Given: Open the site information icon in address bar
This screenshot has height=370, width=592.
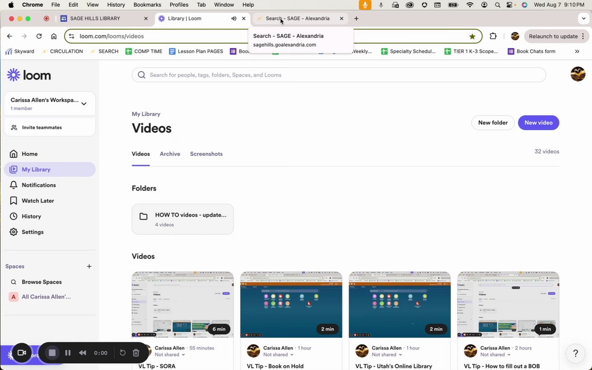Looking at the screenshot, I should click(x=71, y=36).
